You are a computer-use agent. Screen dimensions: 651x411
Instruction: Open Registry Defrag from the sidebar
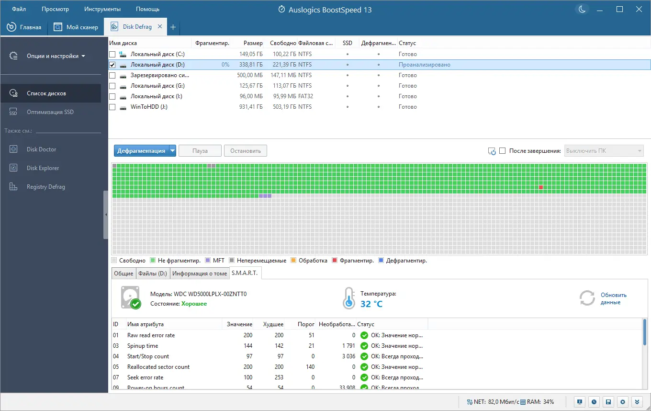pos(46,187)
